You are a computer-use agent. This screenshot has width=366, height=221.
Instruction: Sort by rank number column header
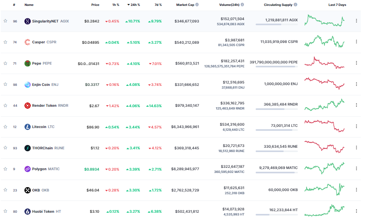coord(14,5)
